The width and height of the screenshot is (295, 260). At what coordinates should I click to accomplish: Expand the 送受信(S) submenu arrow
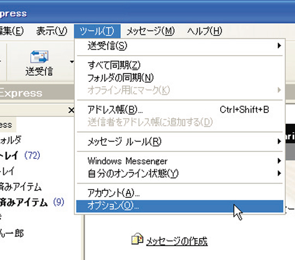click(279, 45)
